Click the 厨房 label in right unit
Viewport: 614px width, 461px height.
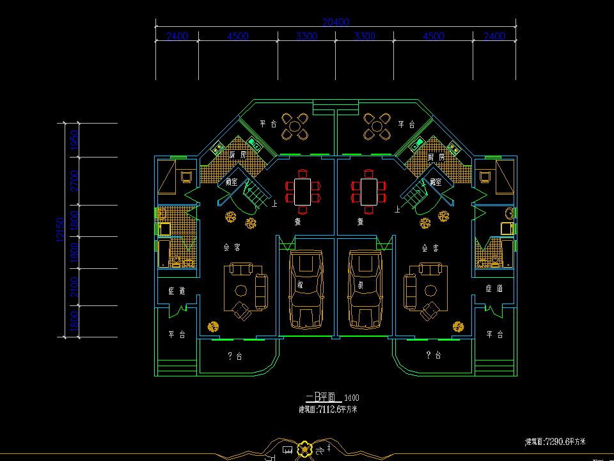[x=436, y=158]
